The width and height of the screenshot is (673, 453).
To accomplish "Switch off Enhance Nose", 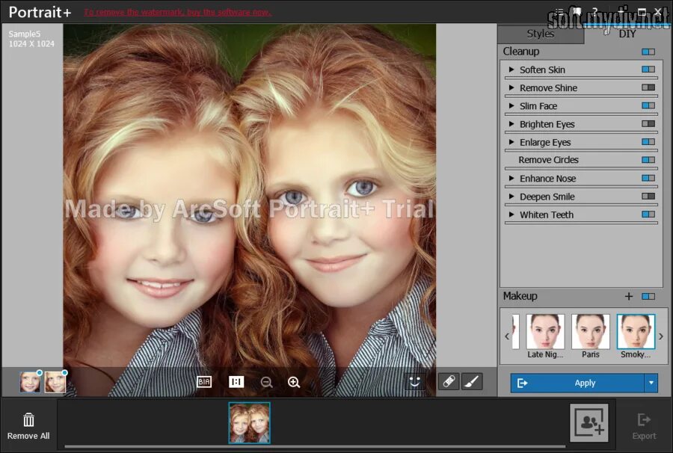I will (x=648, y=178).
